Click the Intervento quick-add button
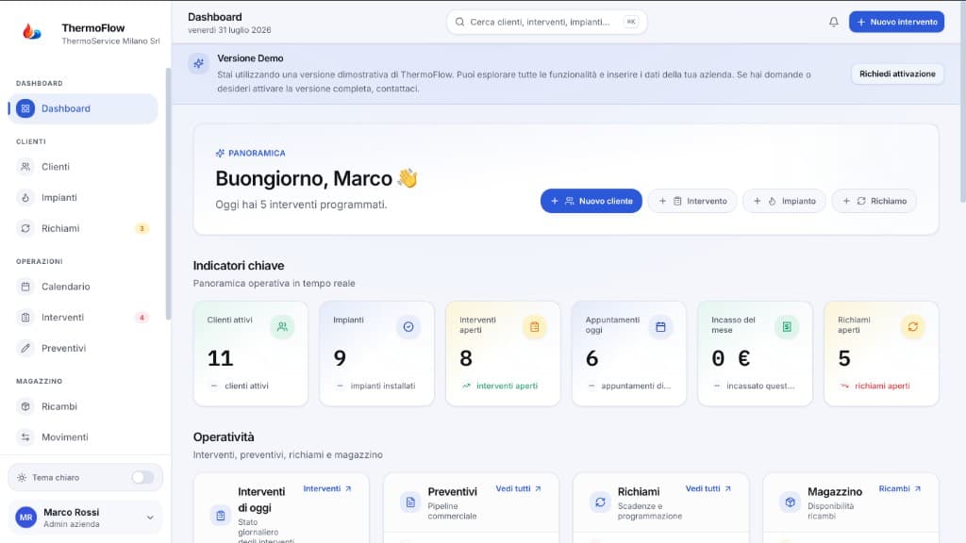The height and width of the screenshot is (543, 966). 692,202
